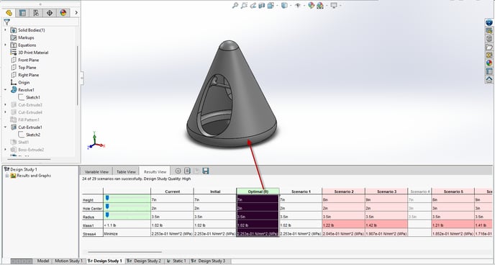Open design study options gear icon
Image resolution: width=495 pixels, height=265 pixels.
(x=178, y=171)
